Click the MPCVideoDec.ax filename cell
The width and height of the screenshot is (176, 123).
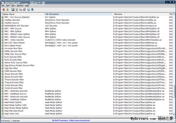(x=137, y=40)
